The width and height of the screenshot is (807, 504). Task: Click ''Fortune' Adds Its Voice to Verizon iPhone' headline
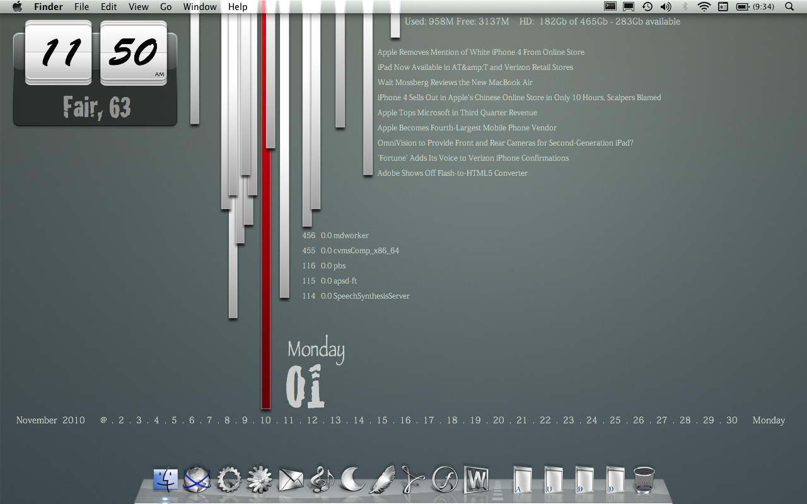pos(473,158)
